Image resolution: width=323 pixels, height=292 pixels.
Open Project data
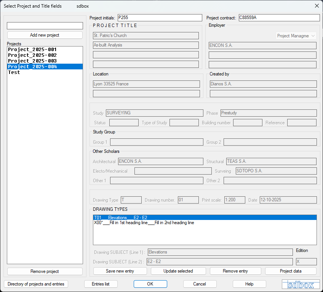coord(291,271)
